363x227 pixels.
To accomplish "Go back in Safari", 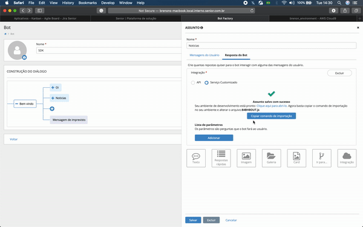I will tap(23, 11).
